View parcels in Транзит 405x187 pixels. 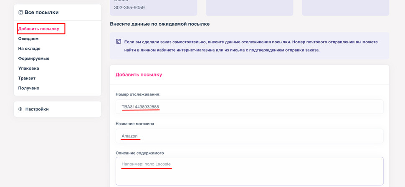tap(27, 78)
